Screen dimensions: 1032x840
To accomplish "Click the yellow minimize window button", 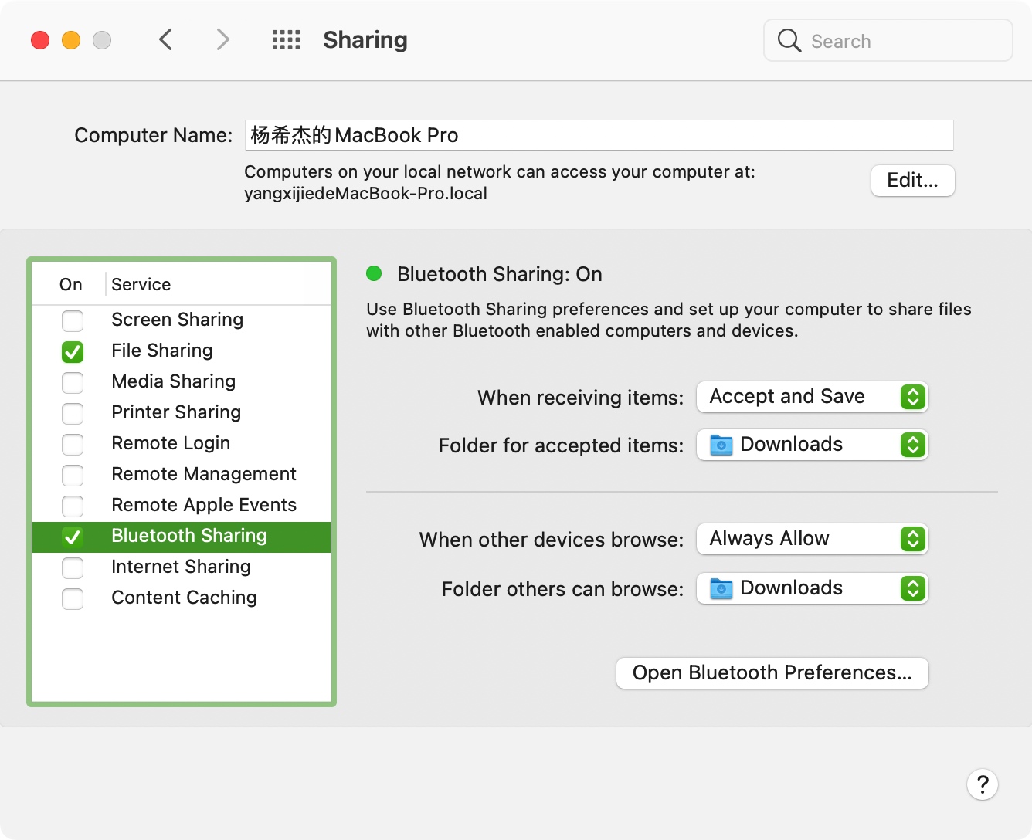I will pyautogui.click(x=71, y=40).
